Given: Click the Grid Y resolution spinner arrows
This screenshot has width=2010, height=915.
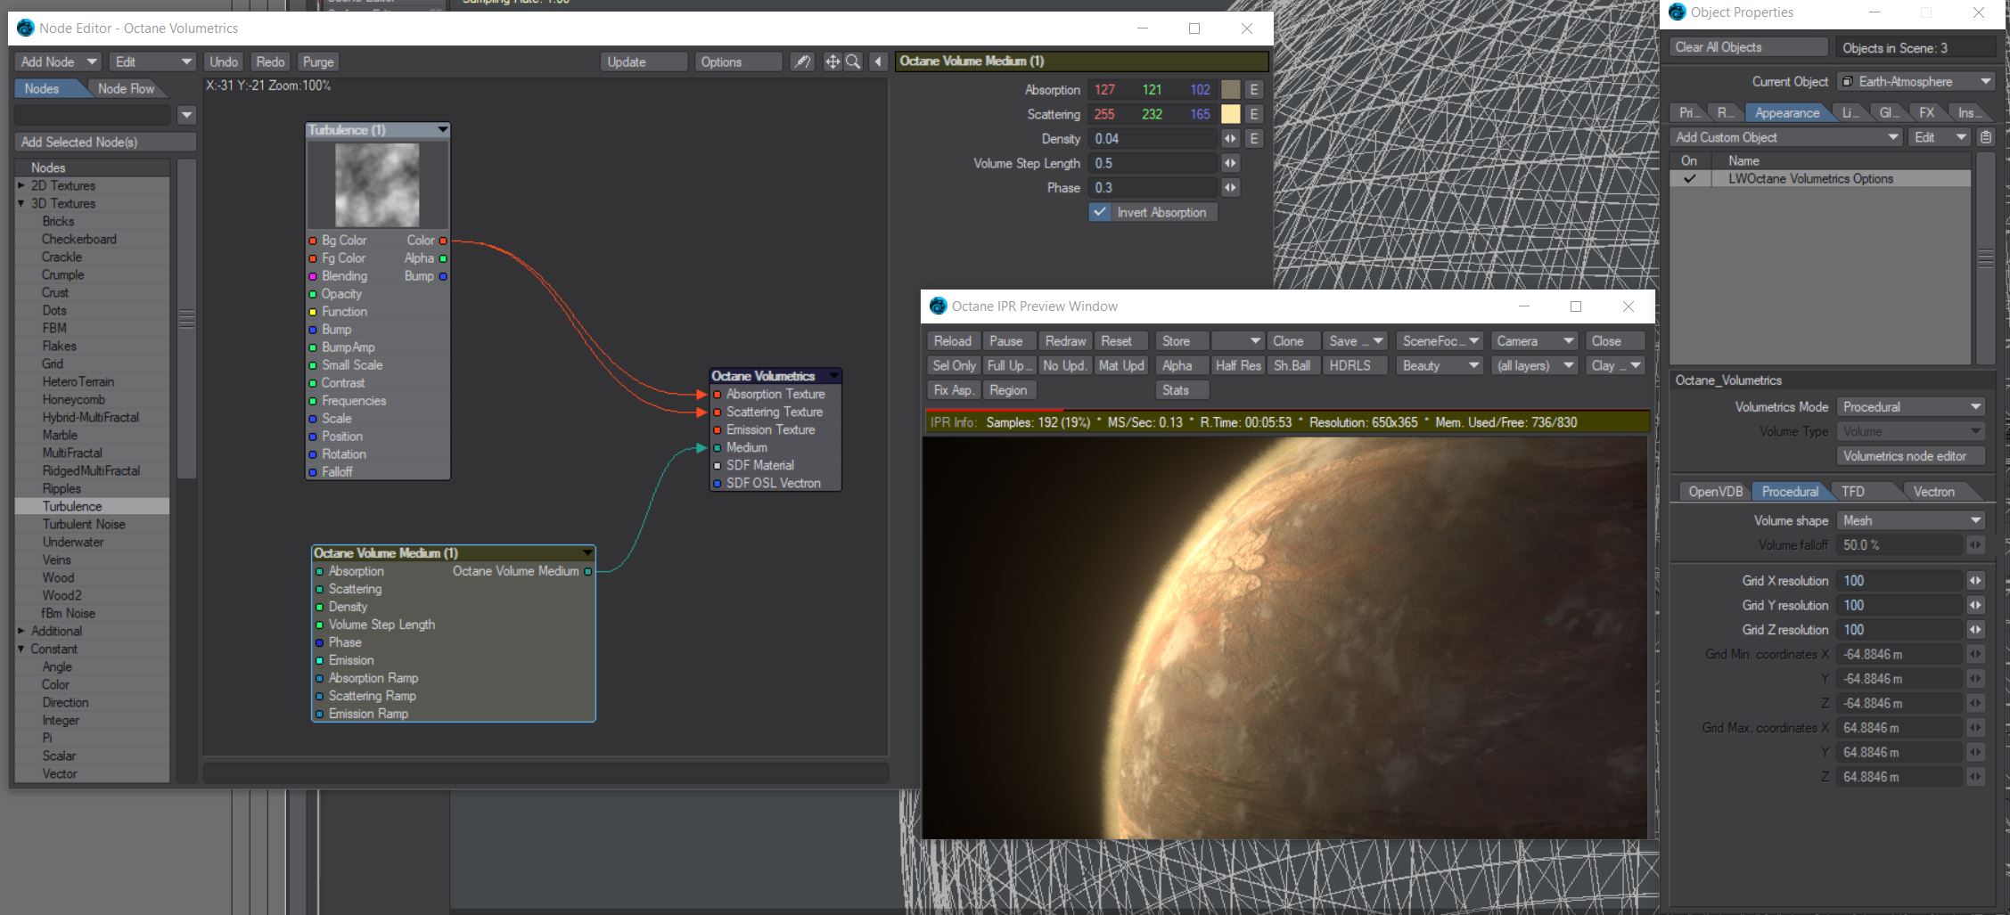Looking at the screenshot, I should 1975,606.
